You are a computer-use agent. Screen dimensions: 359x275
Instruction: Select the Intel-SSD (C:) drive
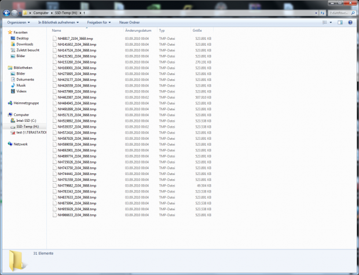(x=27, y=121)
